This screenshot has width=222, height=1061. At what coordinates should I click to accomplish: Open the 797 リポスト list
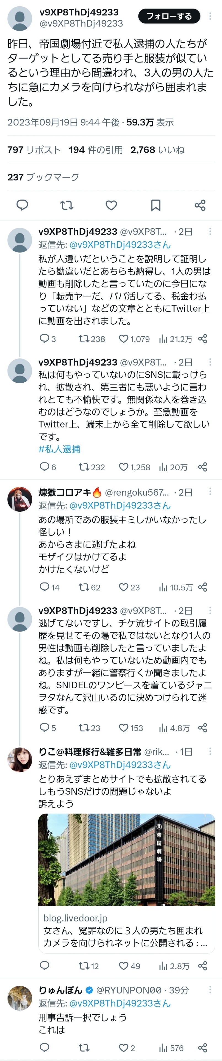click(x=34, y=150)
